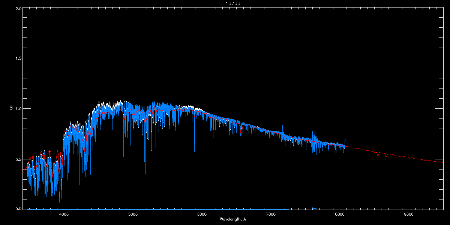The width and height of the screenshot is (450, 225).
Task: Click the 9000 wavelength tick label
Action: coord(409,214)
